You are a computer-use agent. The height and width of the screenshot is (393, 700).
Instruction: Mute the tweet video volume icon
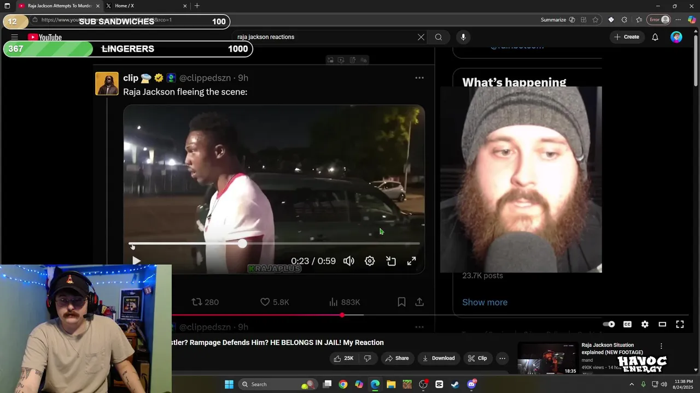pos(348,261)
